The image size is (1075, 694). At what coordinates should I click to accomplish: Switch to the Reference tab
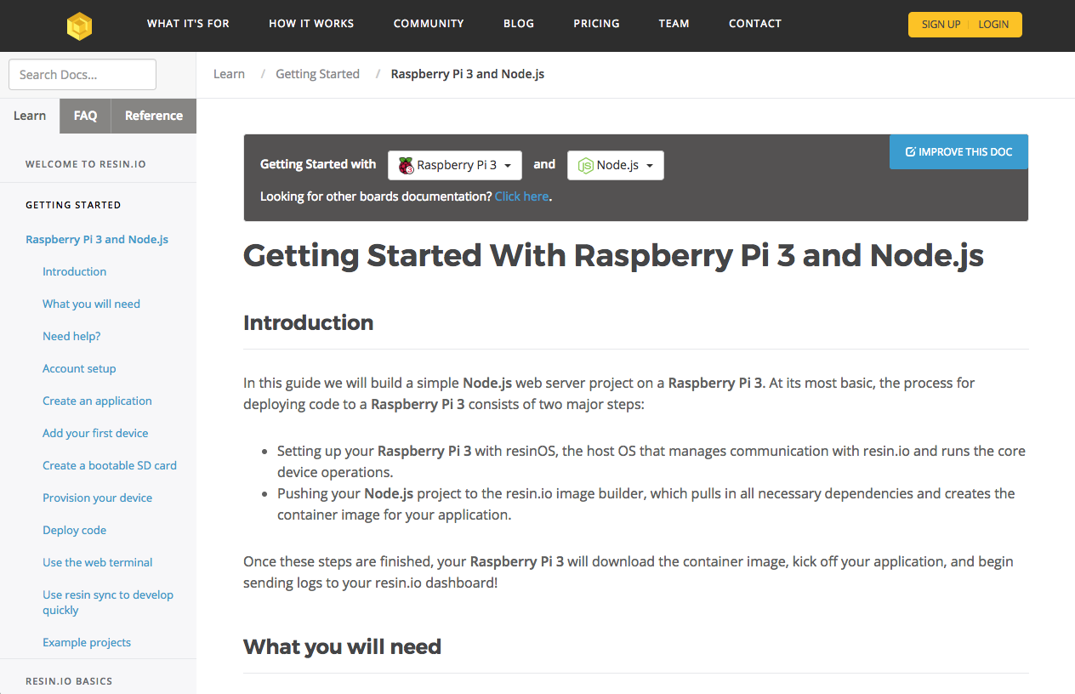pos(154,116)
